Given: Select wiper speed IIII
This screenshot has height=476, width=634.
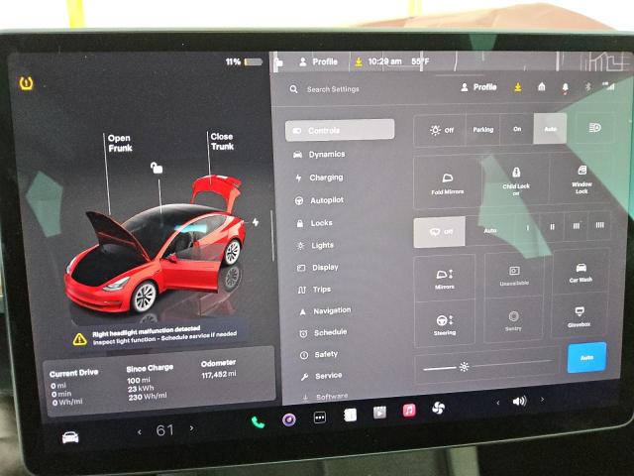Looking at the screenshot, I should pos(599,225).
